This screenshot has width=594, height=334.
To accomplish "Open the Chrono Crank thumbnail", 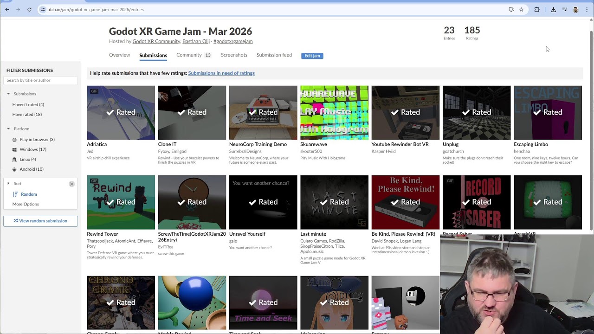I will click(121, 303).
